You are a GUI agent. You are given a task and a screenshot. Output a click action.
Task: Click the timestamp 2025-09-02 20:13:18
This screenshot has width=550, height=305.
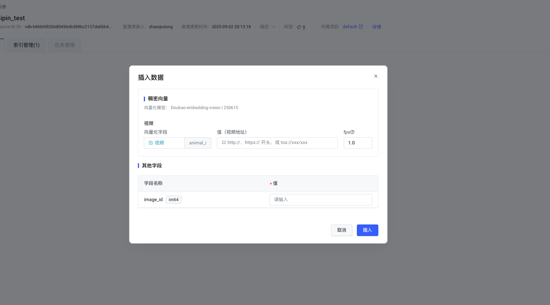[231, 27]
